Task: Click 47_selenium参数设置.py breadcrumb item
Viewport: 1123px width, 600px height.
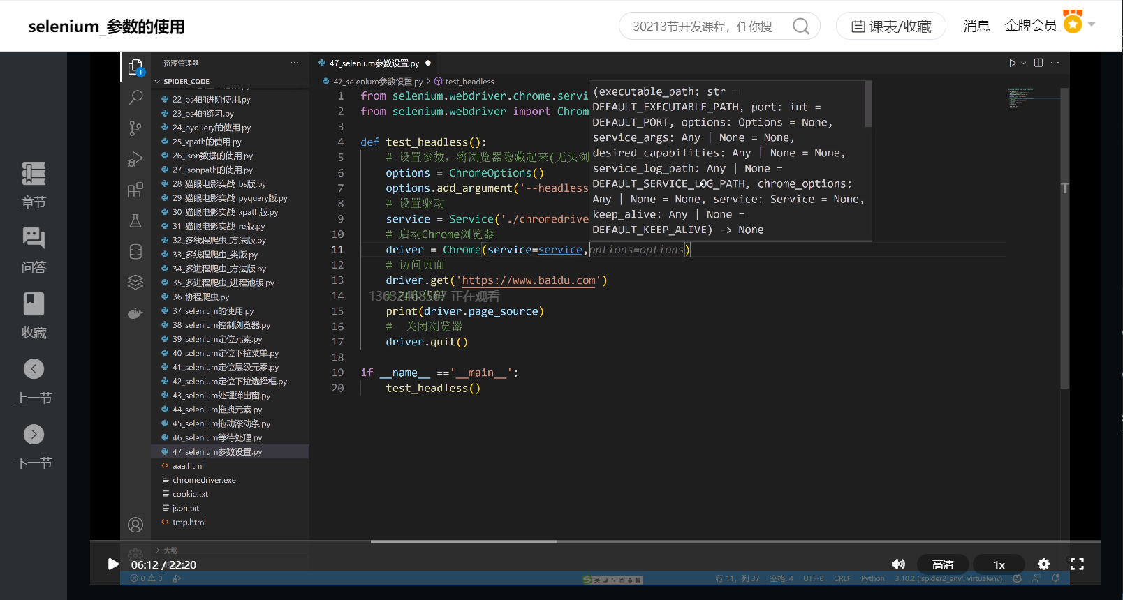Action: (378, 82)
